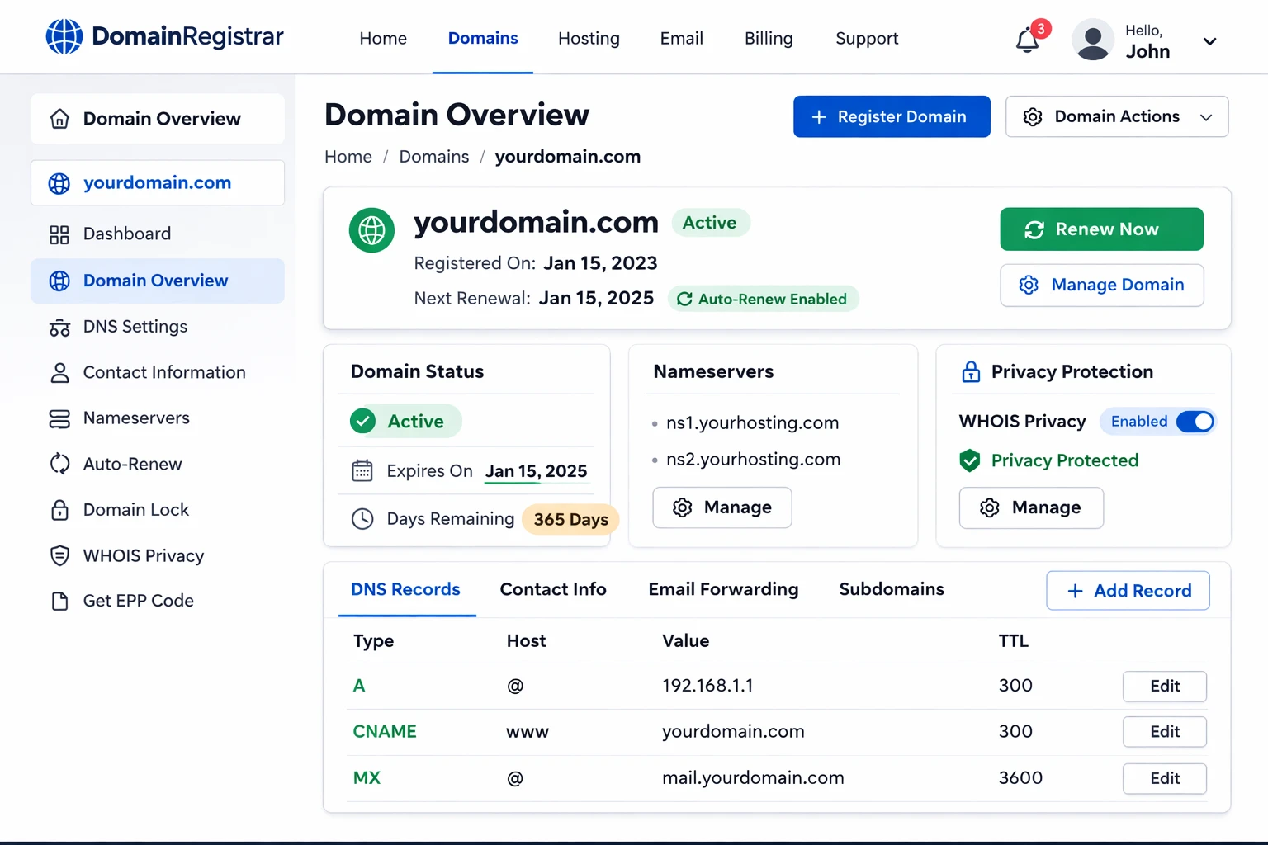Open the Hosting menu in navigation

[x=589, y=39]
